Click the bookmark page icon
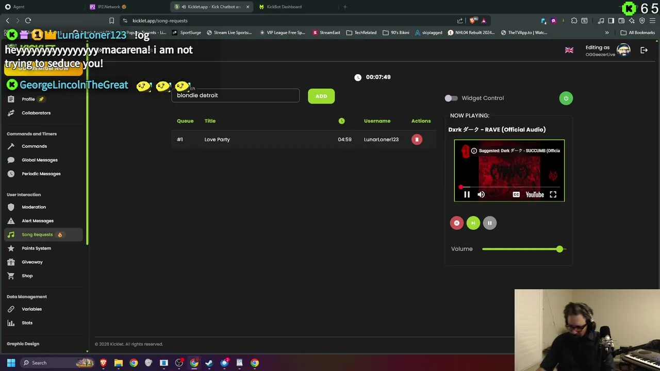This screenshot has width=660, height=371. coord(111,21)
